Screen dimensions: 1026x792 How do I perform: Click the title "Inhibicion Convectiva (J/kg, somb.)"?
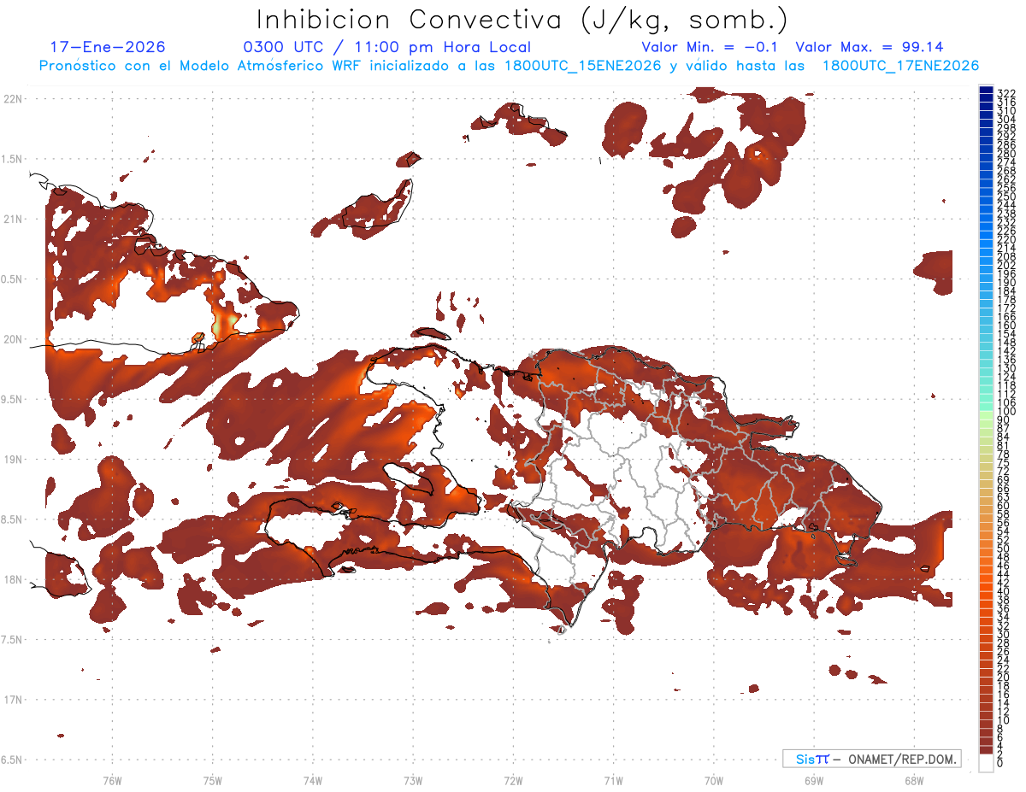click(522, 20)
